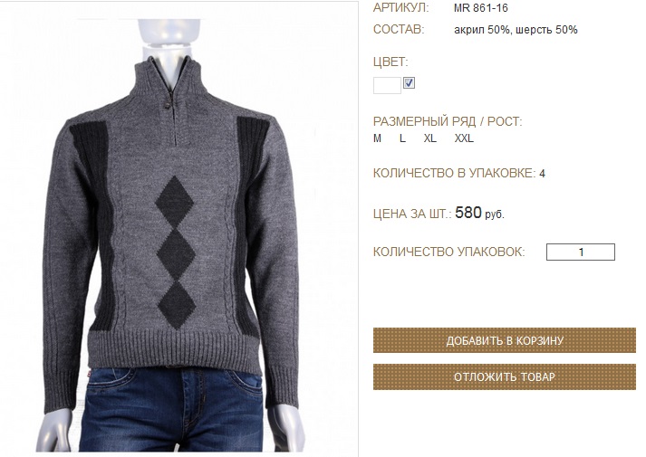Click the composition text акрил 50%, шерсть 50%
This screenshot has width=646, height=457.
tap(516, 30)
